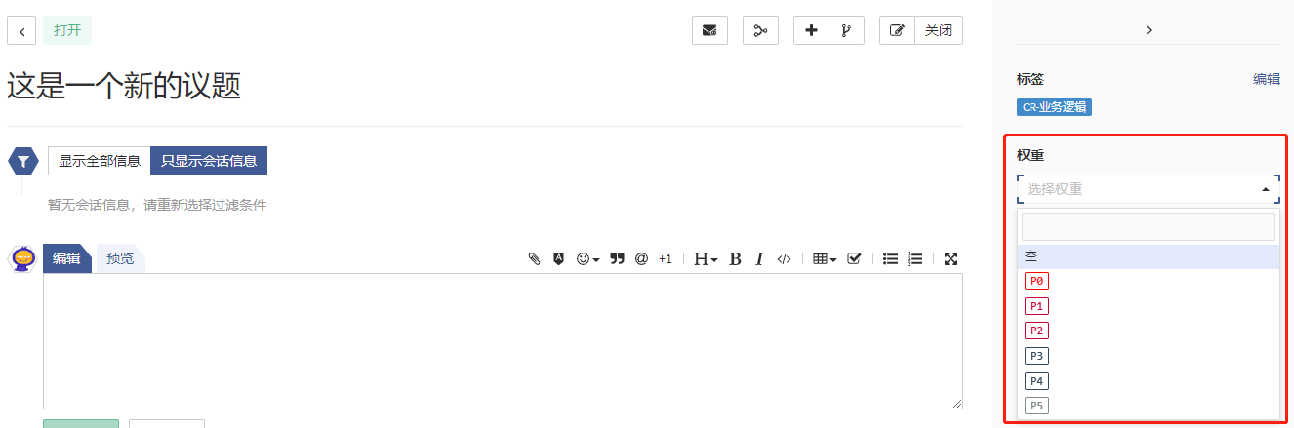Choose P0 from the weight list

click(1036, 281)
